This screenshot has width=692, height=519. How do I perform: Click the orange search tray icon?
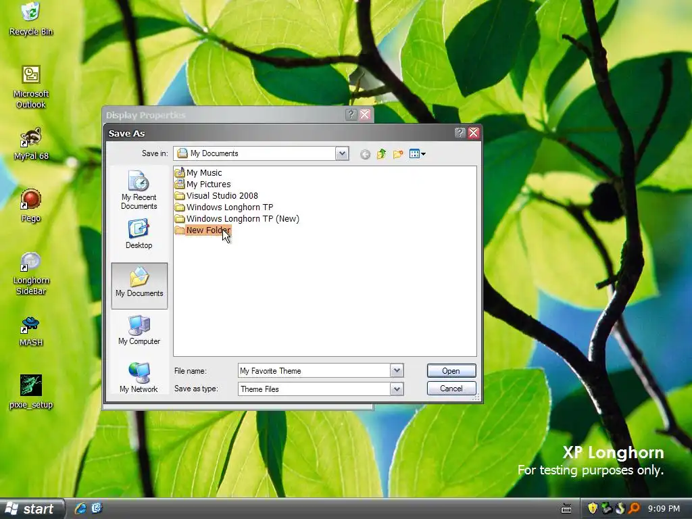634,508
